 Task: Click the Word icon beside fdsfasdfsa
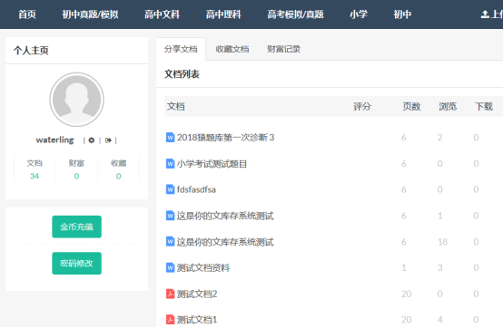(x=170, y=189)
